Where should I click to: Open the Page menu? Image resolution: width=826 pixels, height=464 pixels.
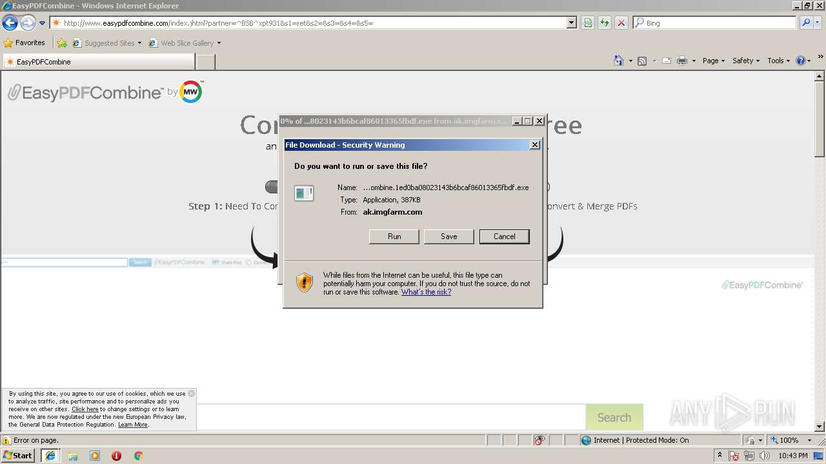point(714,61)
